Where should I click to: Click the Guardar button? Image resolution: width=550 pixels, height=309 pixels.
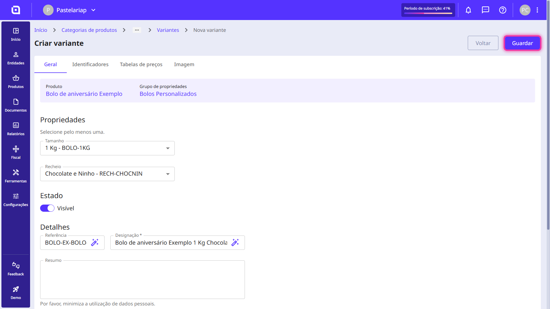(x=522, y=43)
